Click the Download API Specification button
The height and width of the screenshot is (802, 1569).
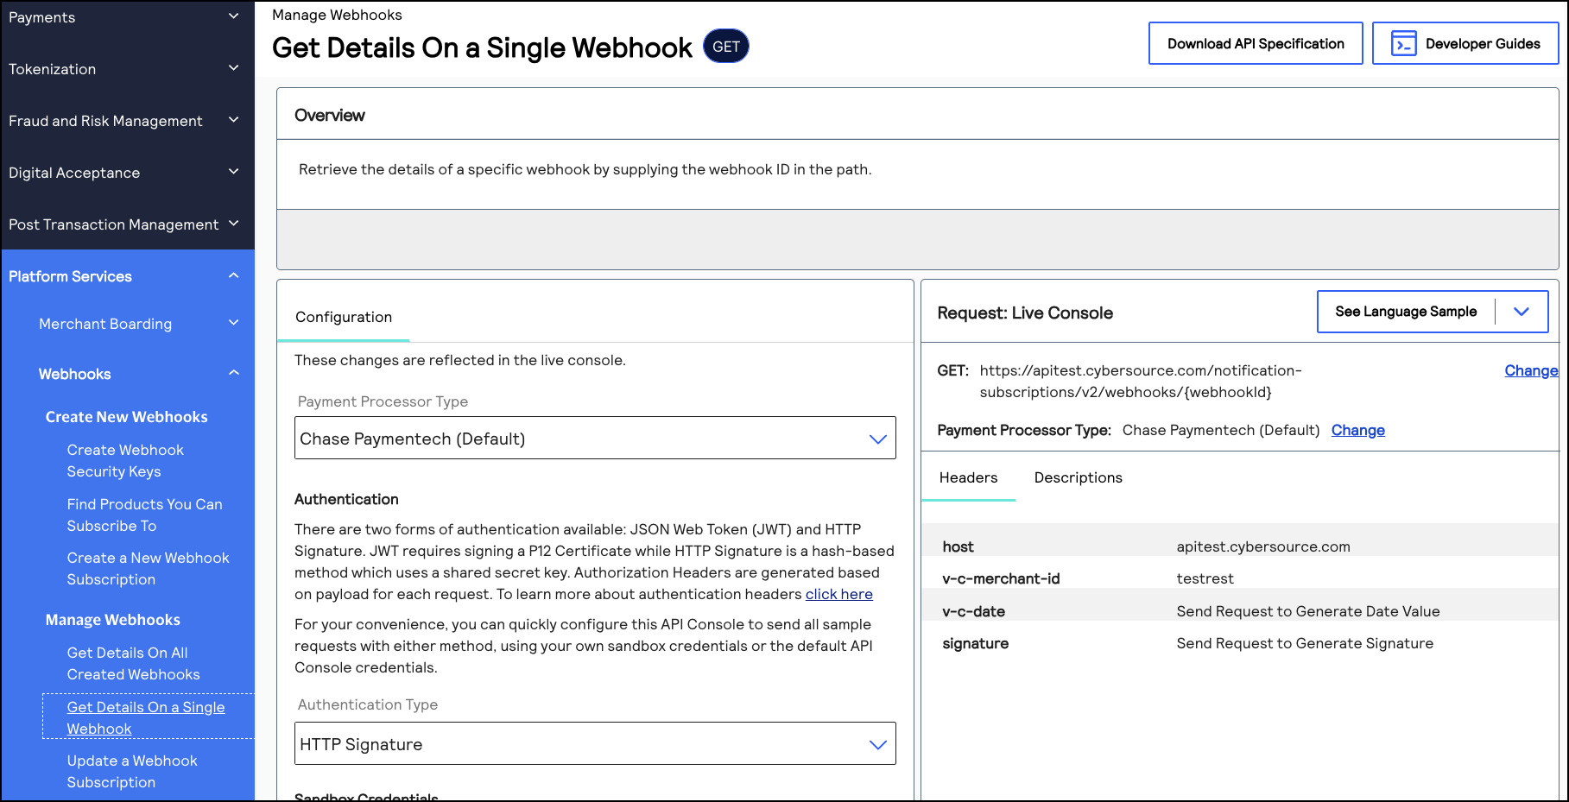1255,42
